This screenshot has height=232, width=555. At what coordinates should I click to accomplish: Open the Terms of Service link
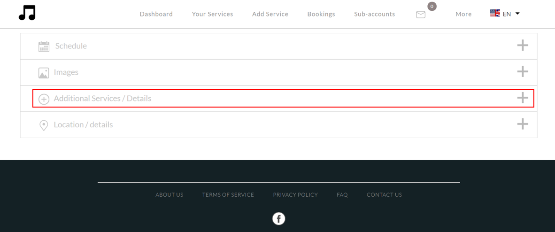point(228,195)
